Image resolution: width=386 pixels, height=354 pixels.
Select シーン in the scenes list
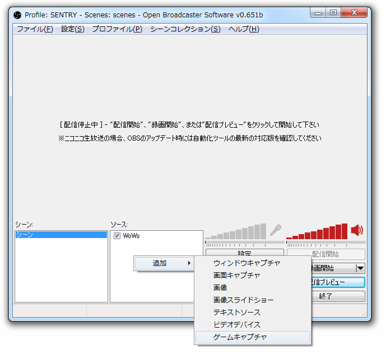point(61,235)
